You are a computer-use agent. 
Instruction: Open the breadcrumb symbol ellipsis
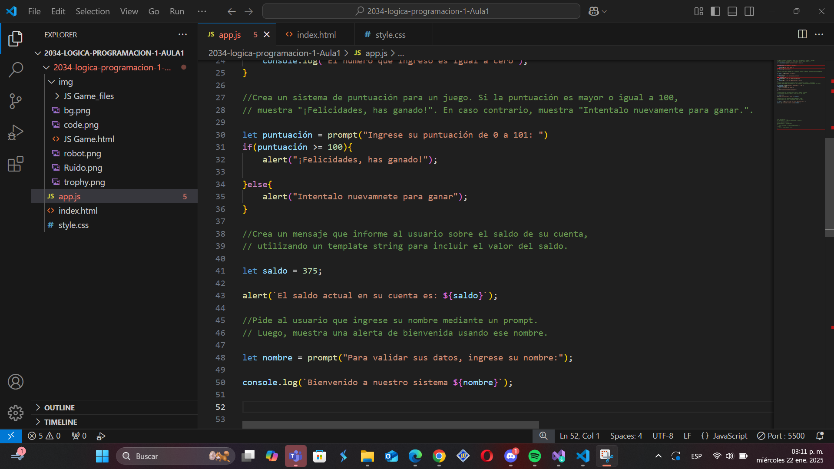tap(401, 53)
